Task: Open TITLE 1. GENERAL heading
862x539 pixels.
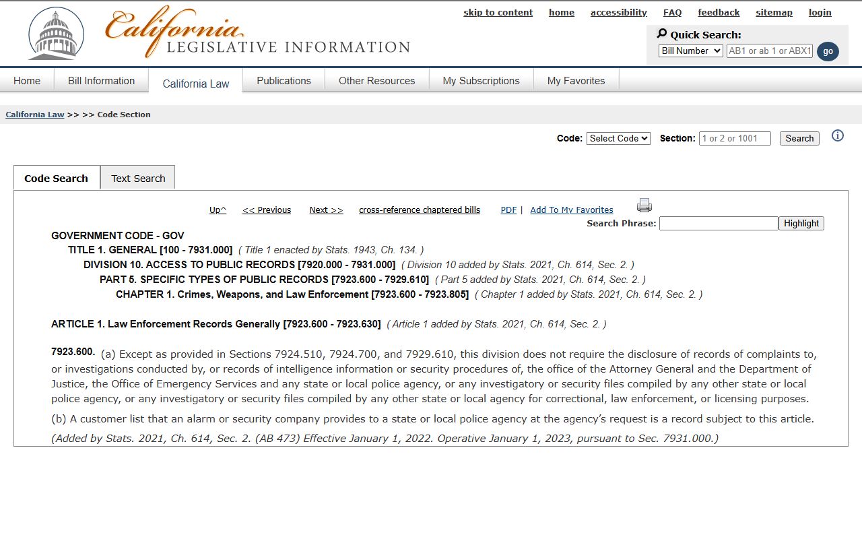Action: coord(150,250)
